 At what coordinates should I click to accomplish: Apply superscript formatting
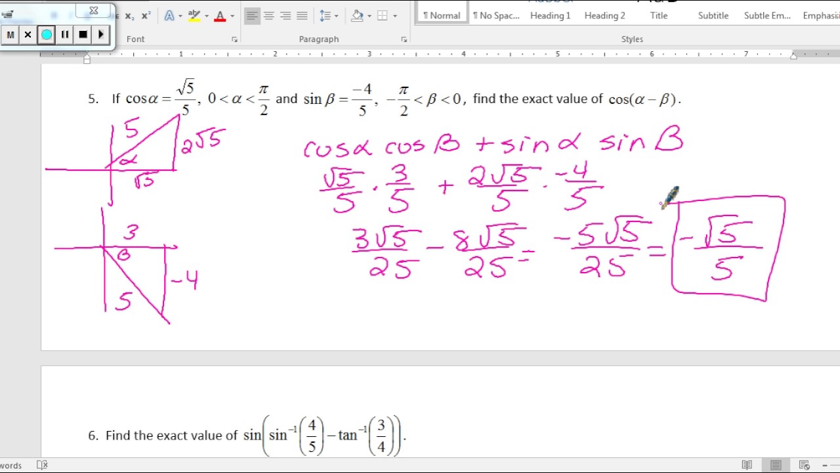coord(146,16)
